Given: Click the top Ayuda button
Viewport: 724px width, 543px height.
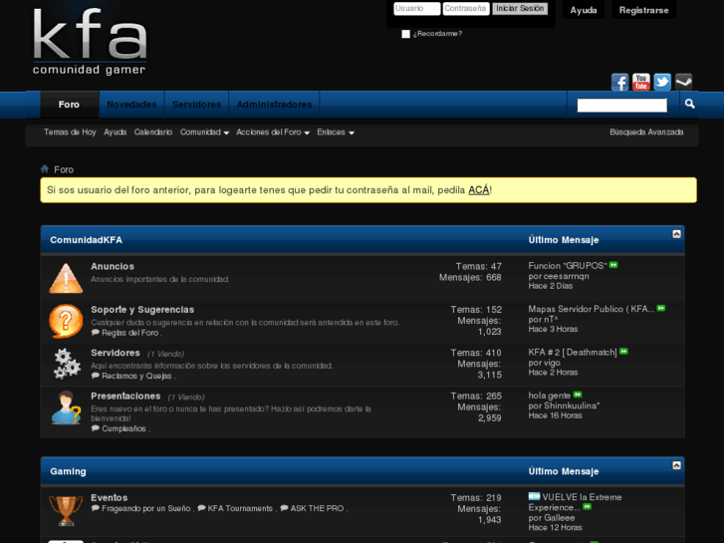Looking at the screenshot, I should tap(584, 10).
